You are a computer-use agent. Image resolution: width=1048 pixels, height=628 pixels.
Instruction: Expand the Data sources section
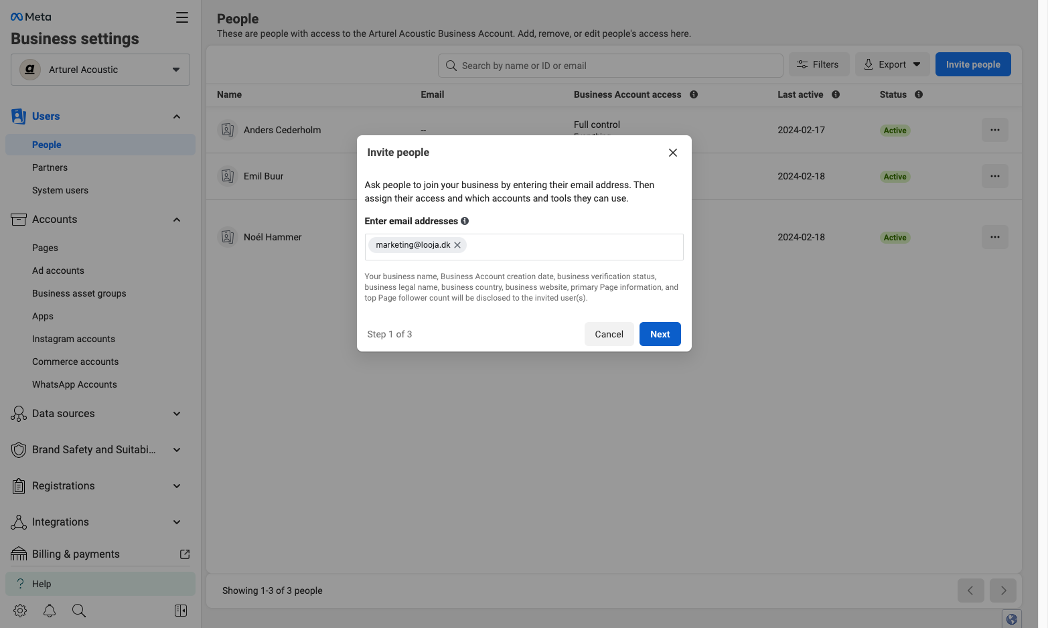177,414
